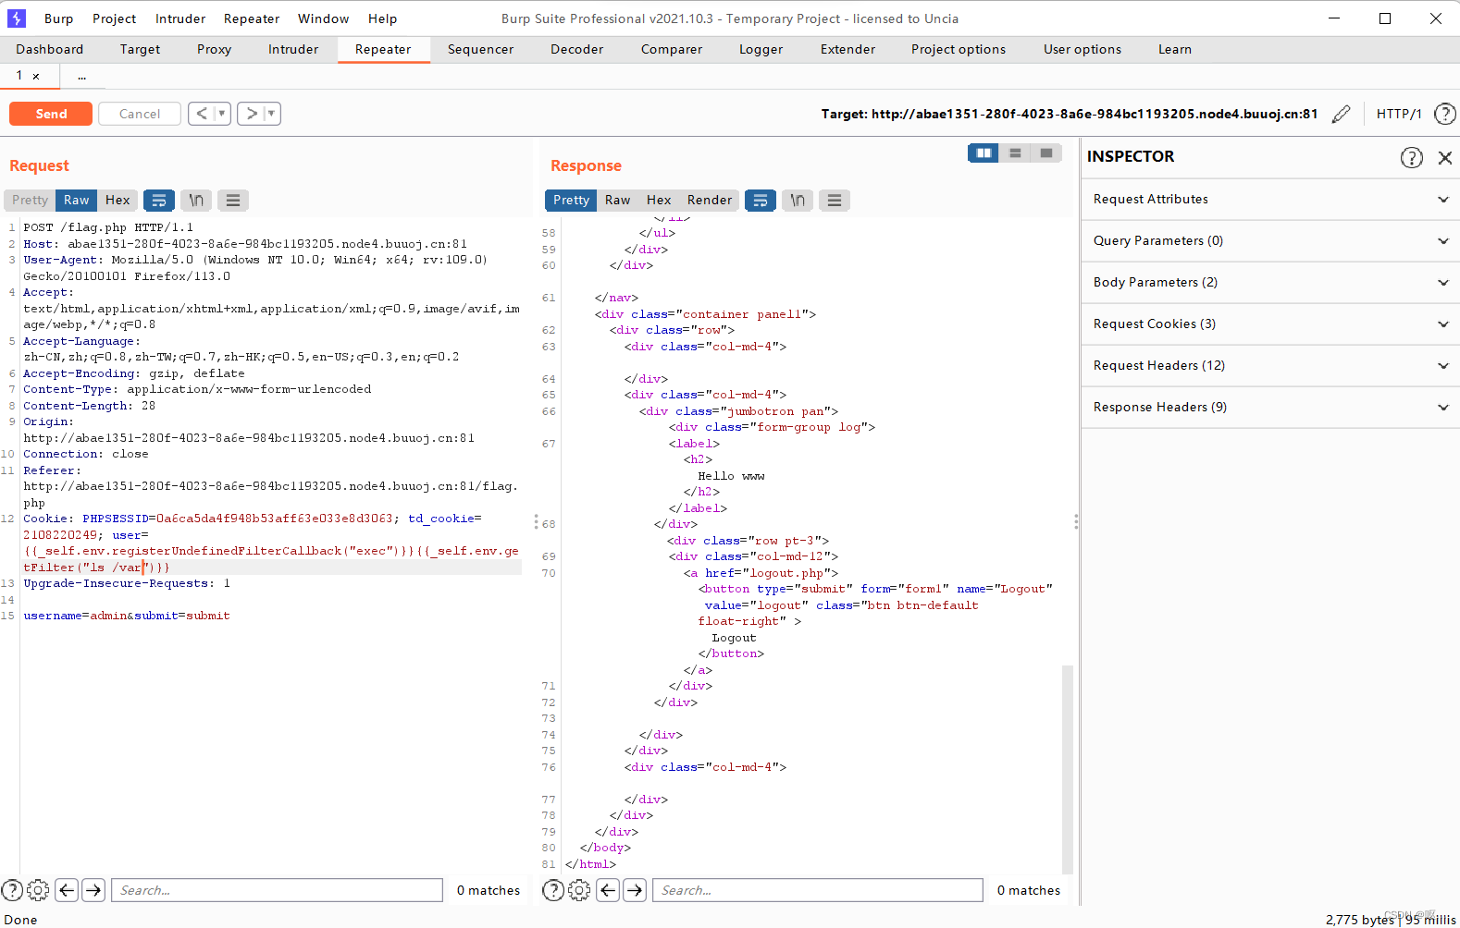Viewport: 1460px width, 928px height.
Task: Open previous history dropdown arrow
Action: pos(222,114)
